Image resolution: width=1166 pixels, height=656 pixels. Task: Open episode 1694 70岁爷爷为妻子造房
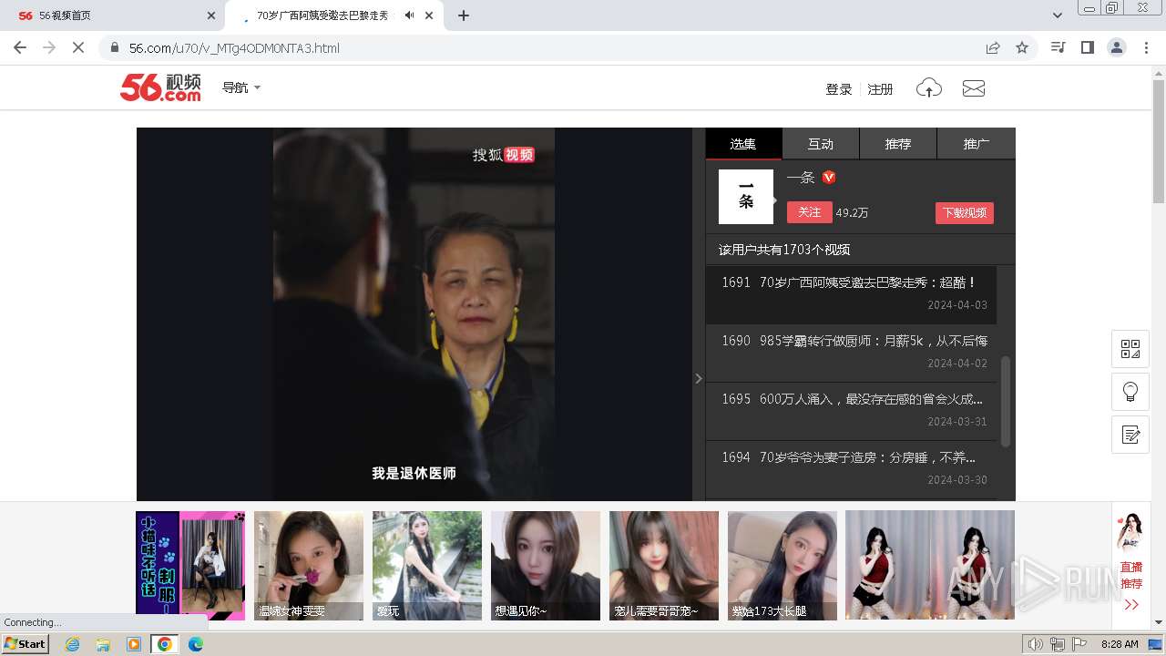pos(851,469)
